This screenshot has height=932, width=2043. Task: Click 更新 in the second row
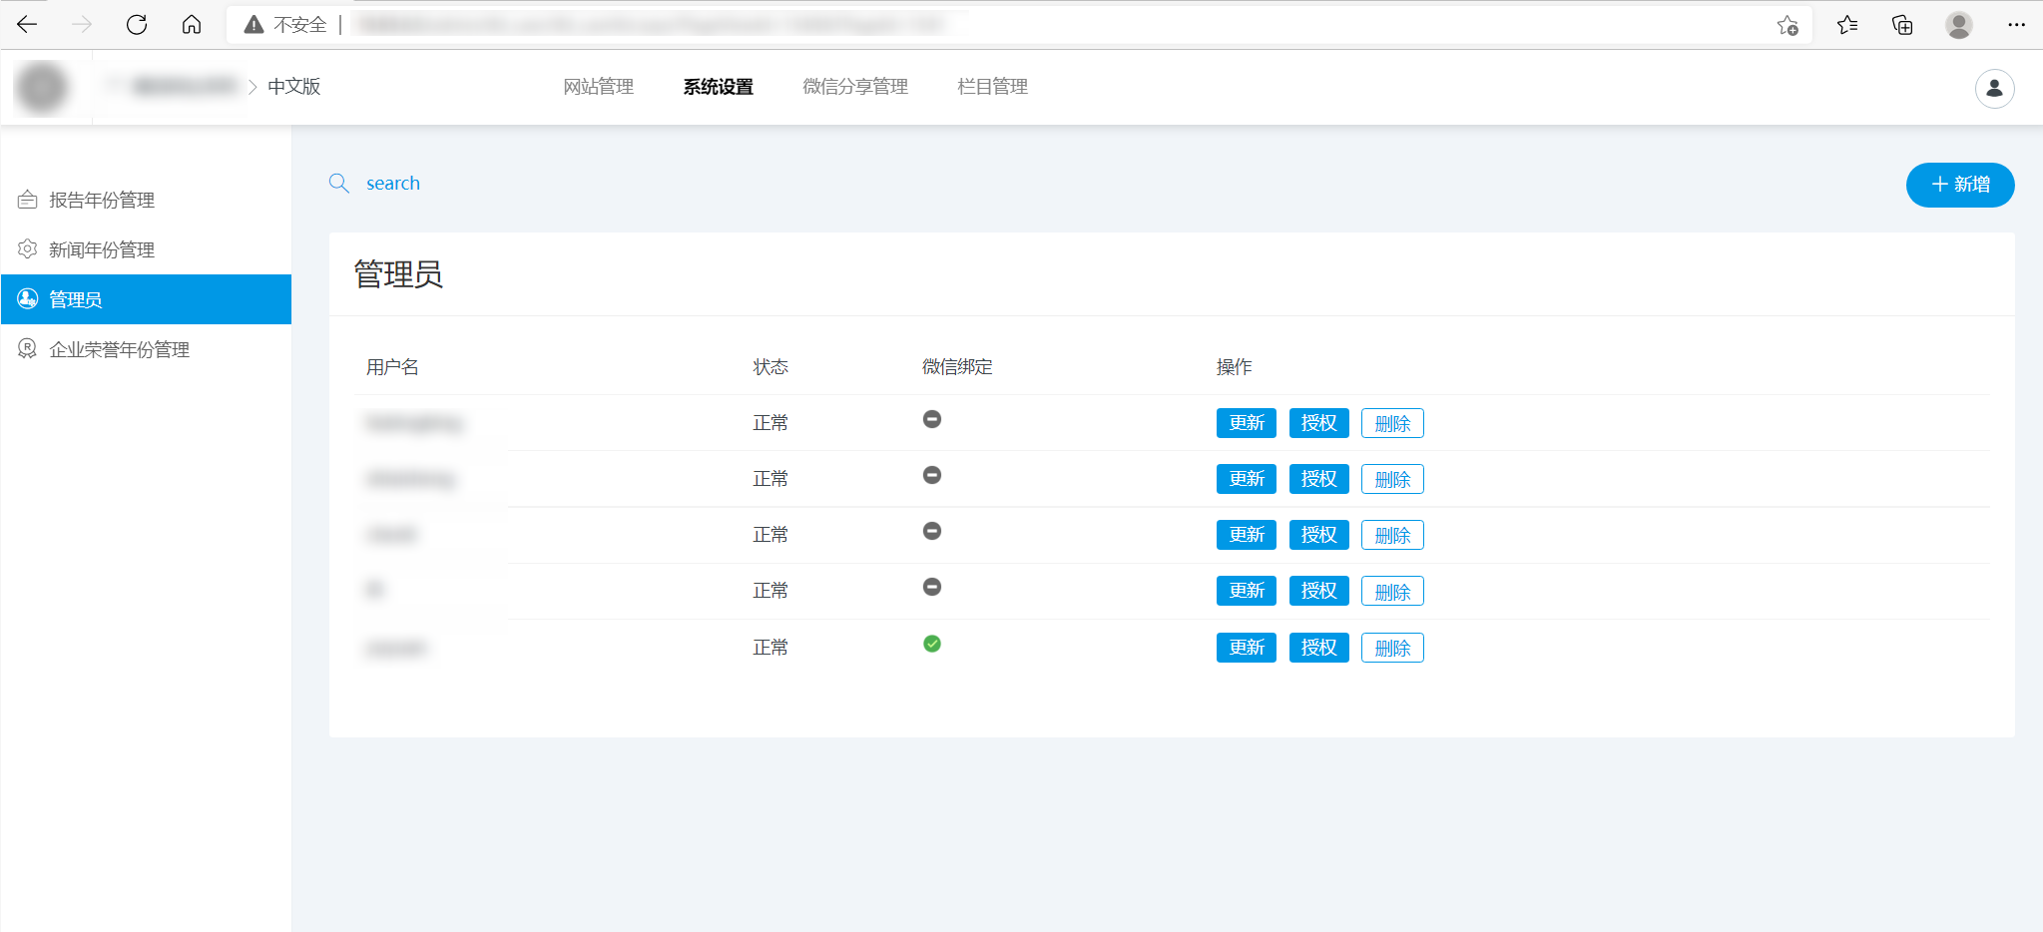(1247, 479)
